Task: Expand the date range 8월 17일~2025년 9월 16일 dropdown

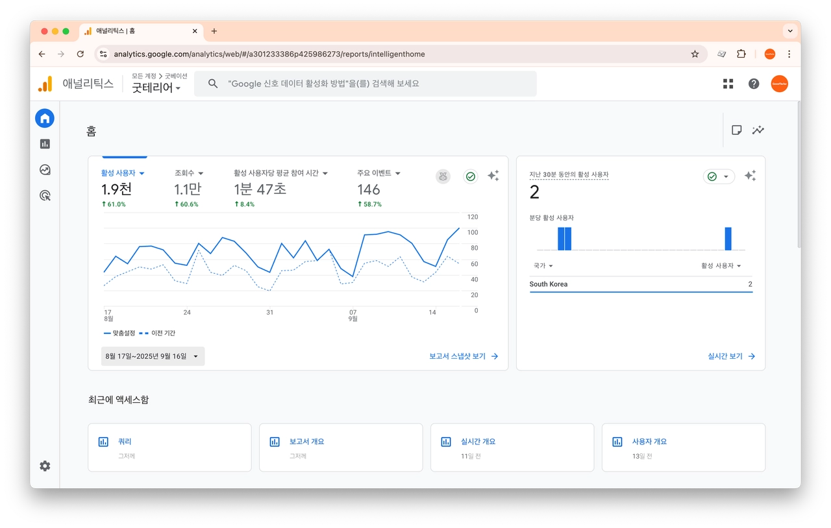Action: tap(153, 356)
